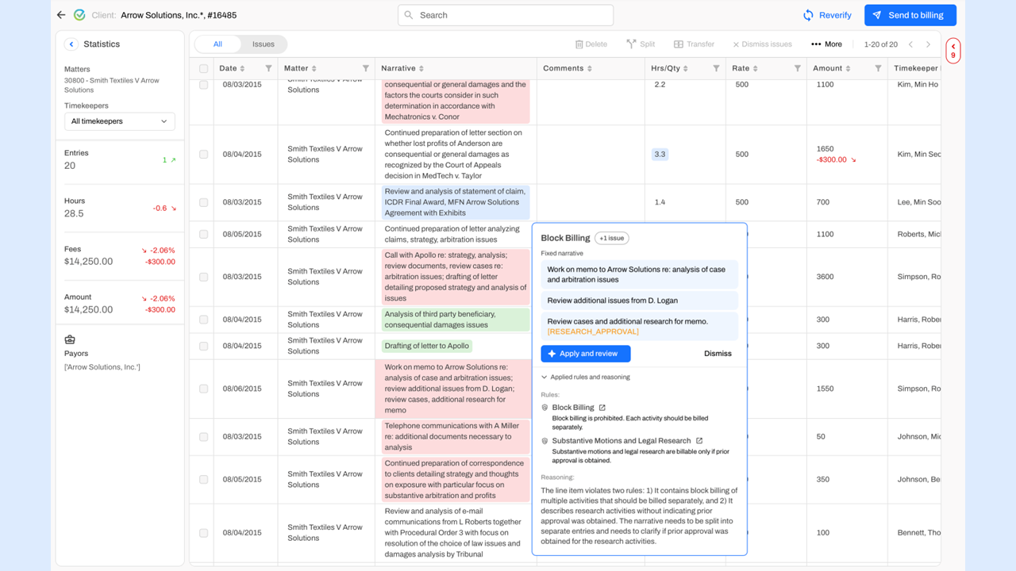The width and height of the screenshot is (1016, 571).
Task: Check the Telephone communications row checkbox
Action: [x=204, y=437]
